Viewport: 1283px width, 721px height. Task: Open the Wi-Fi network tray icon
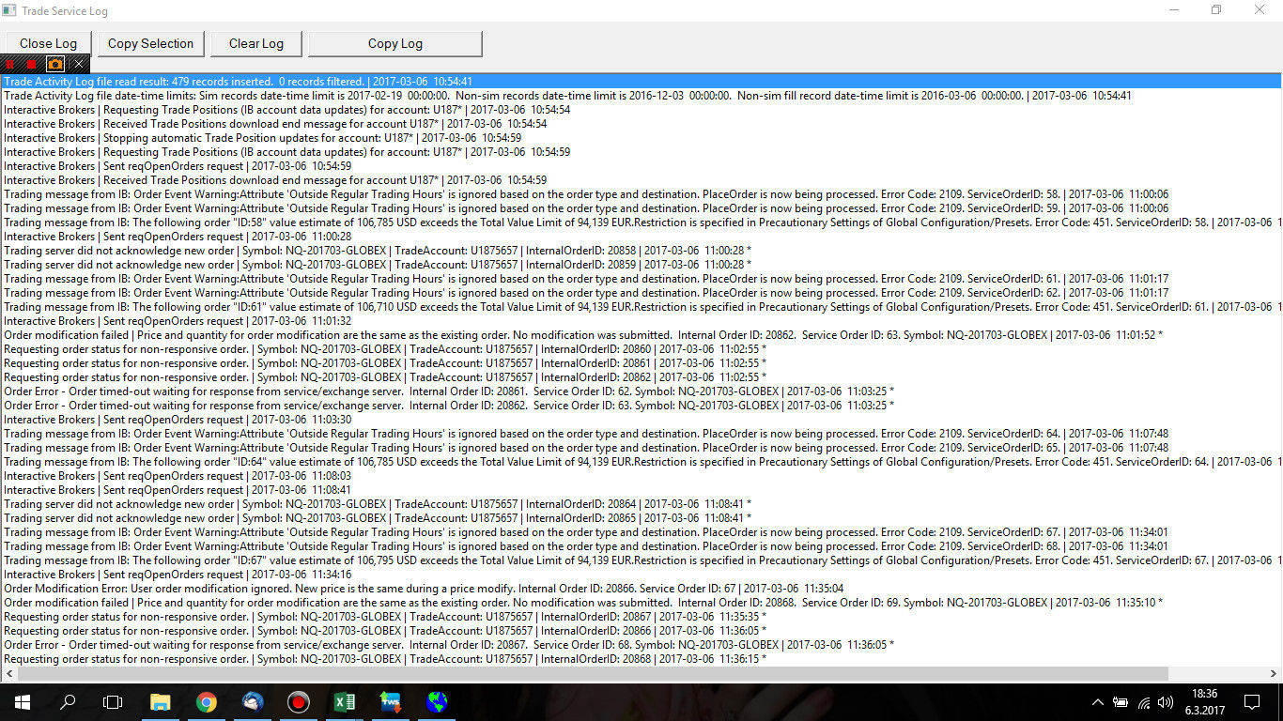point(1144,702)
